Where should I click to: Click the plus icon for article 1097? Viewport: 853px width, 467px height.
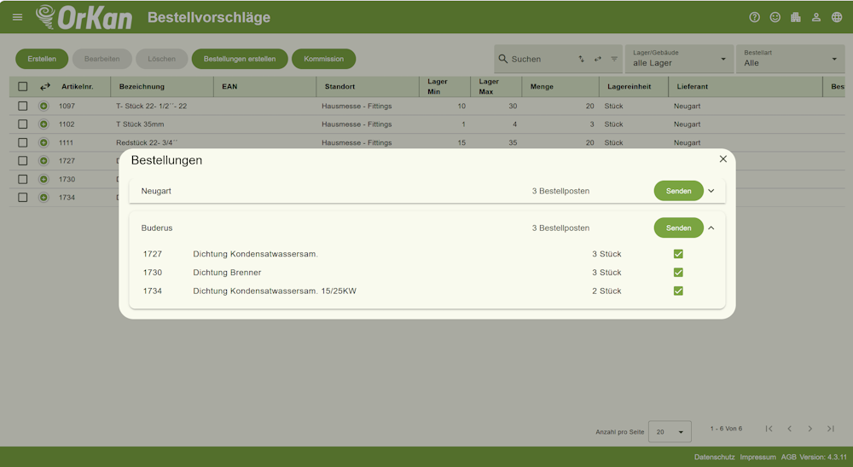(x=44, y=106)
